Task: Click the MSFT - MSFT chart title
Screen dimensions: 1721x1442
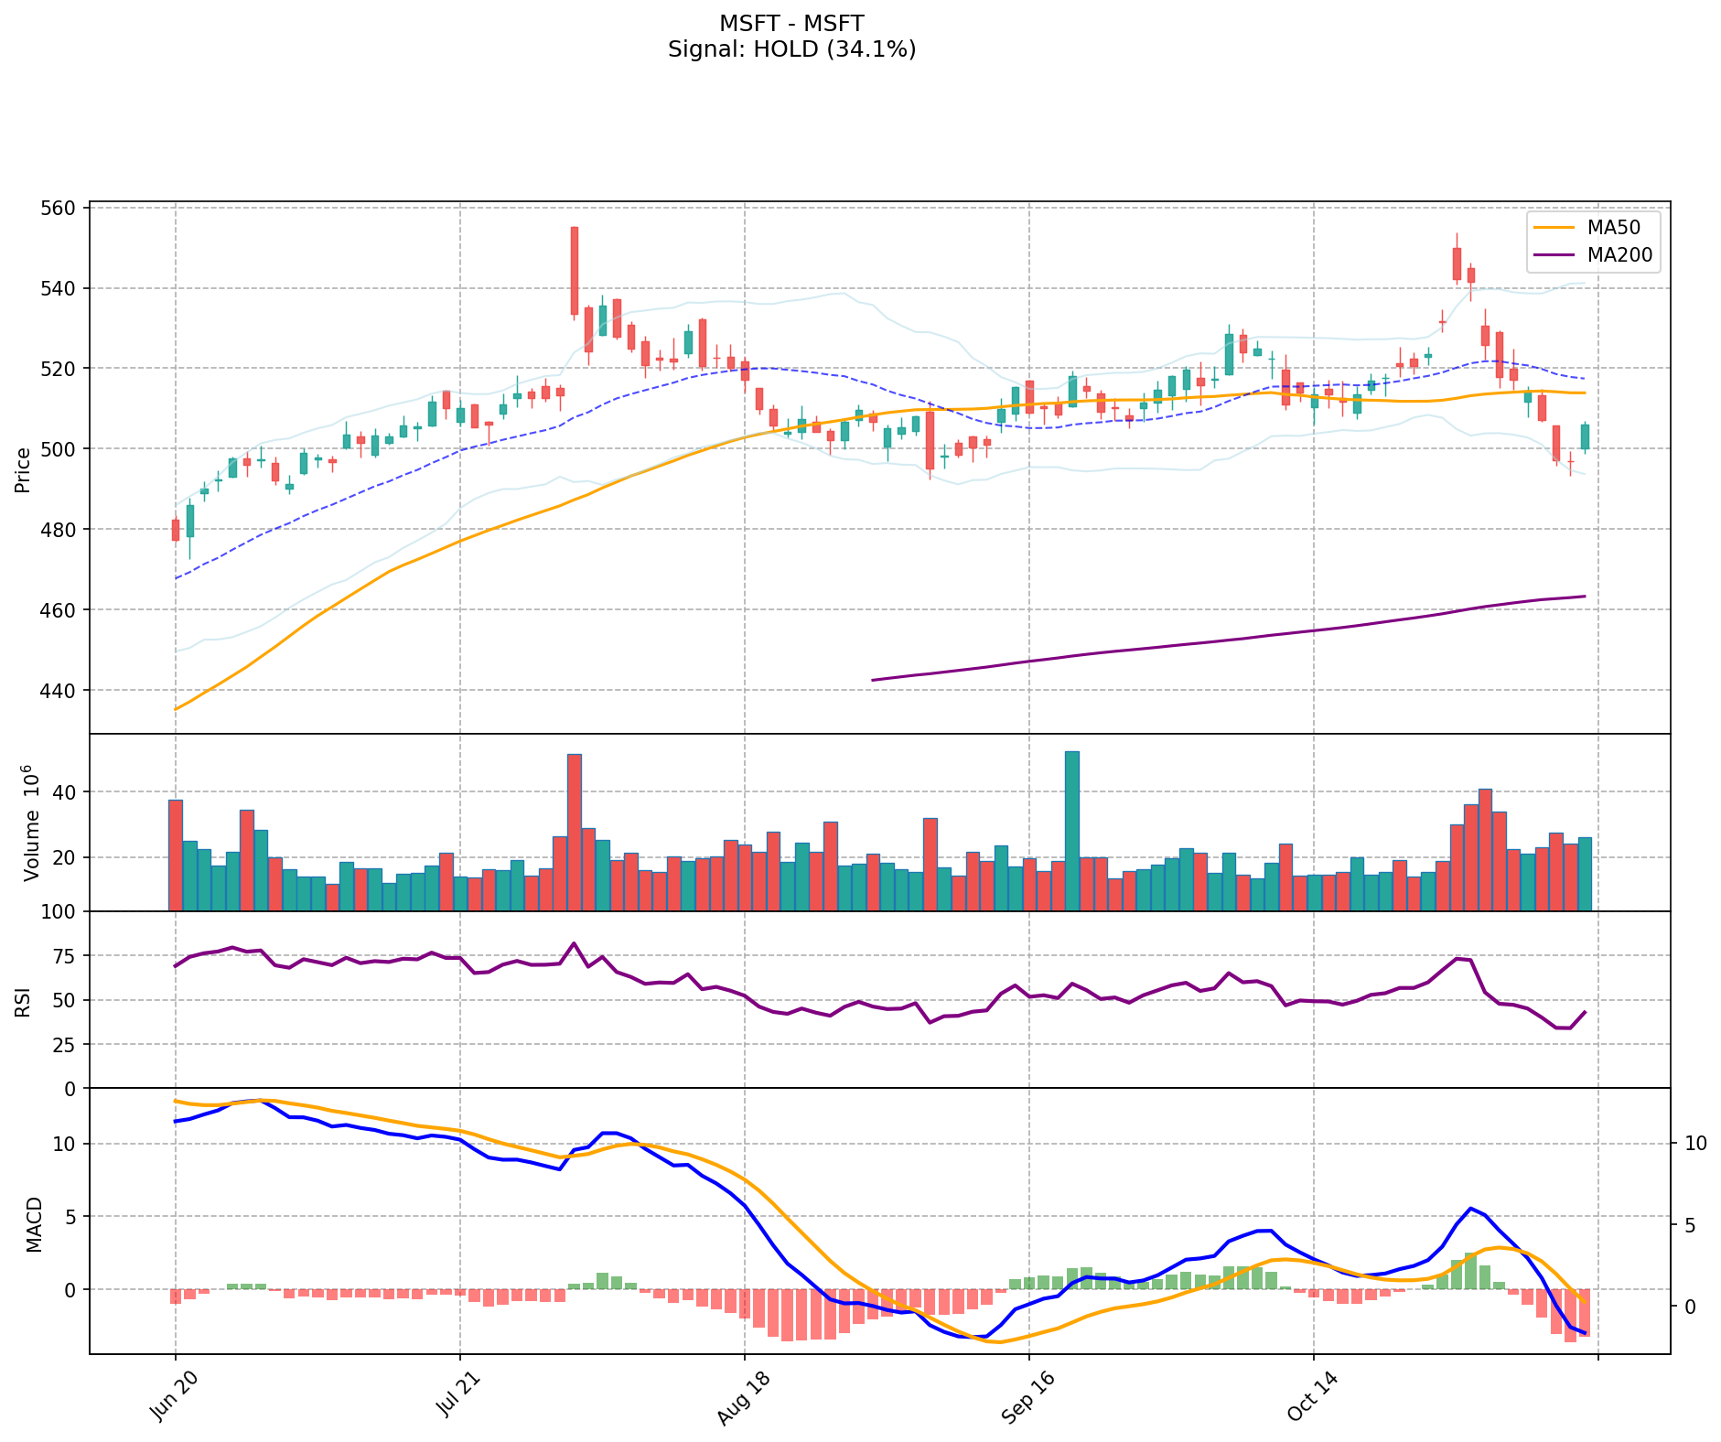Action: coord(791,24)
